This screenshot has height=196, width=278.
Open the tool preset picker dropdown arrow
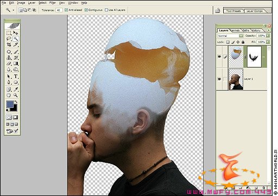coord(13,10)
